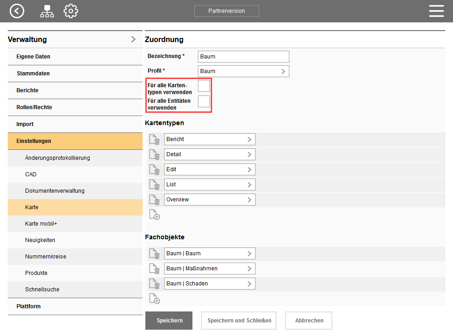453x332 pixels.
Task: Select Karte mobil+ in sidebar
Action: 41,224
